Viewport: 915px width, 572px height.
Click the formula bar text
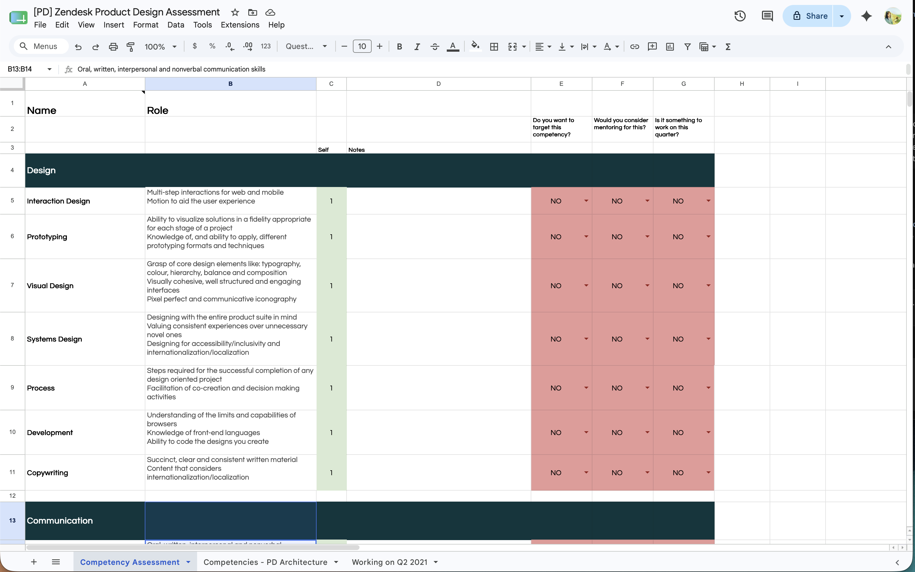tap(171, 69)
